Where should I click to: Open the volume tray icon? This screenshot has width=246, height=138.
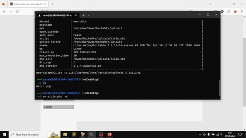[221, 135]
